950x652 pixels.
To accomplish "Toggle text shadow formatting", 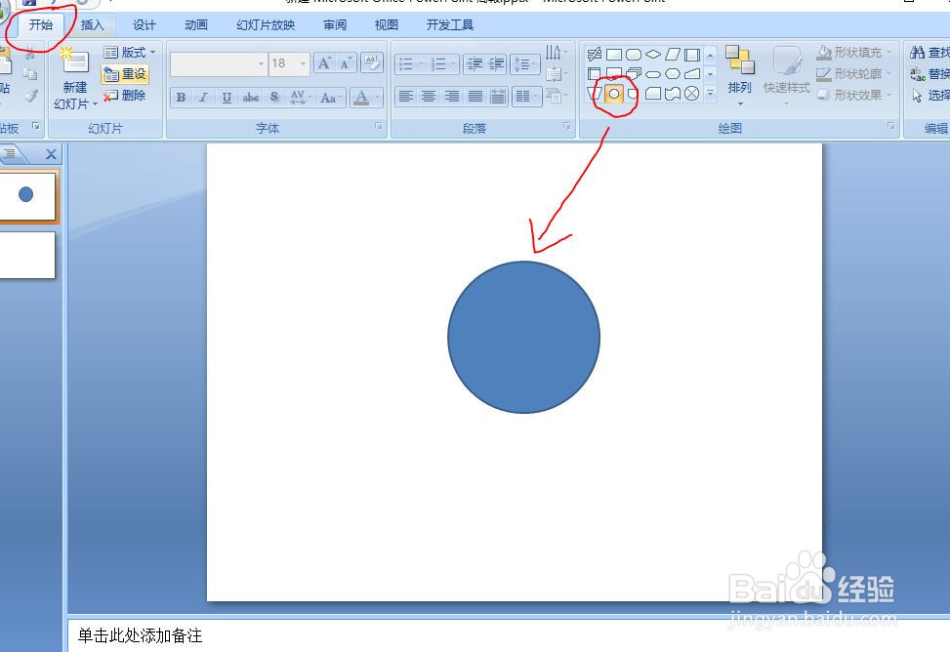I will (x=274, y=97).
